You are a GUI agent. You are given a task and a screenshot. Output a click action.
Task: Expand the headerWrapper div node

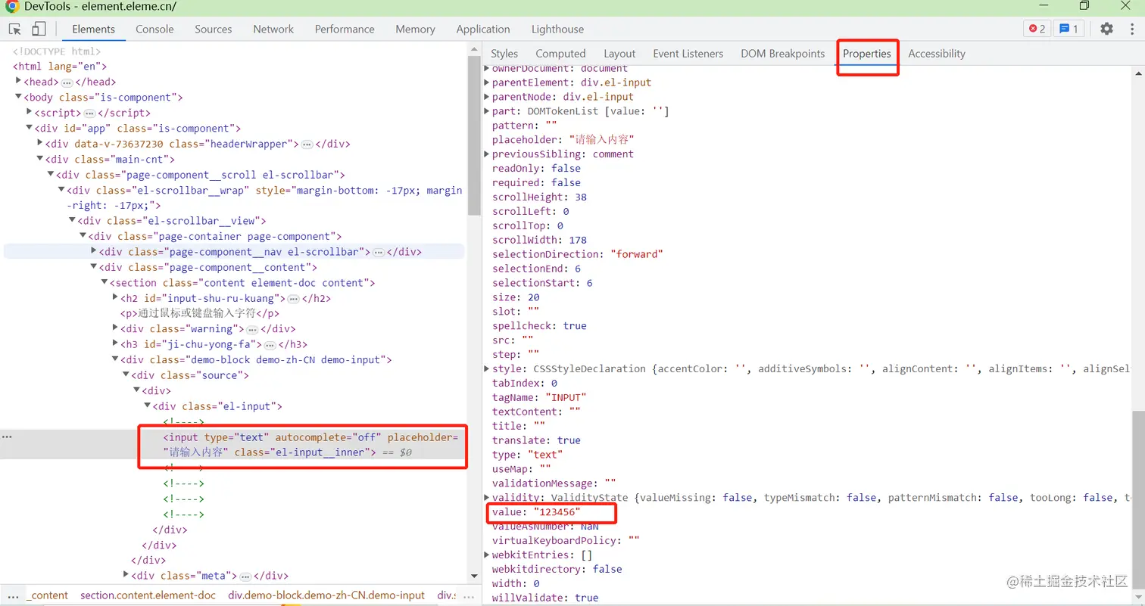40,143
